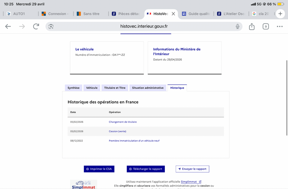This screenshot has width=288, height=189.
Task: Select the Titulaire et Titre tab
Action: pyautogui.click(x=114, y=88)
